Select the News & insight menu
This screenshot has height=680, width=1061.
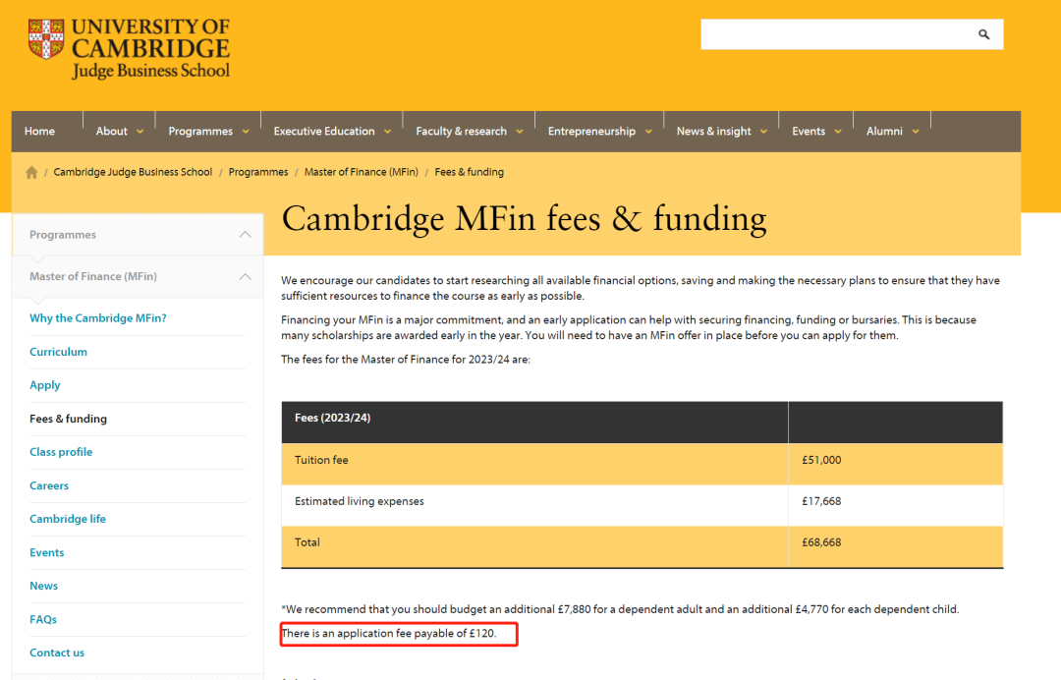(x=713, y=132)
